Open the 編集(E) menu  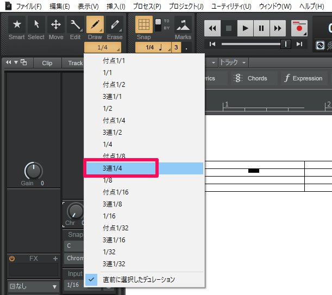pyautogui.click(x=59, y=7)
